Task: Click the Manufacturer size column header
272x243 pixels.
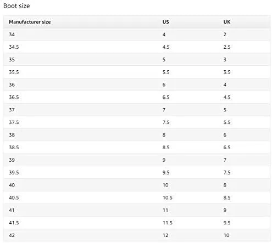Action: (x=30, y=22)
